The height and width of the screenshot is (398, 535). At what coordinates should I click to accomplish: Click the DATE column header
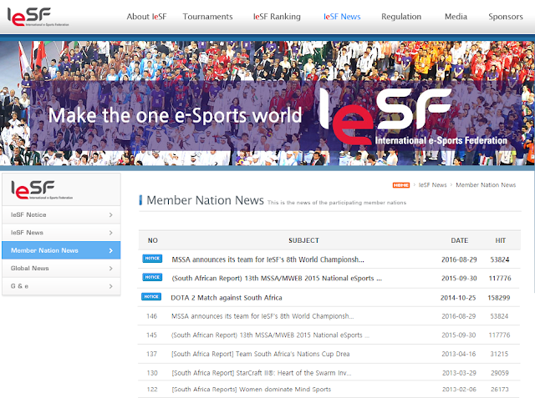pyautogui.click(x=459, y=240)
